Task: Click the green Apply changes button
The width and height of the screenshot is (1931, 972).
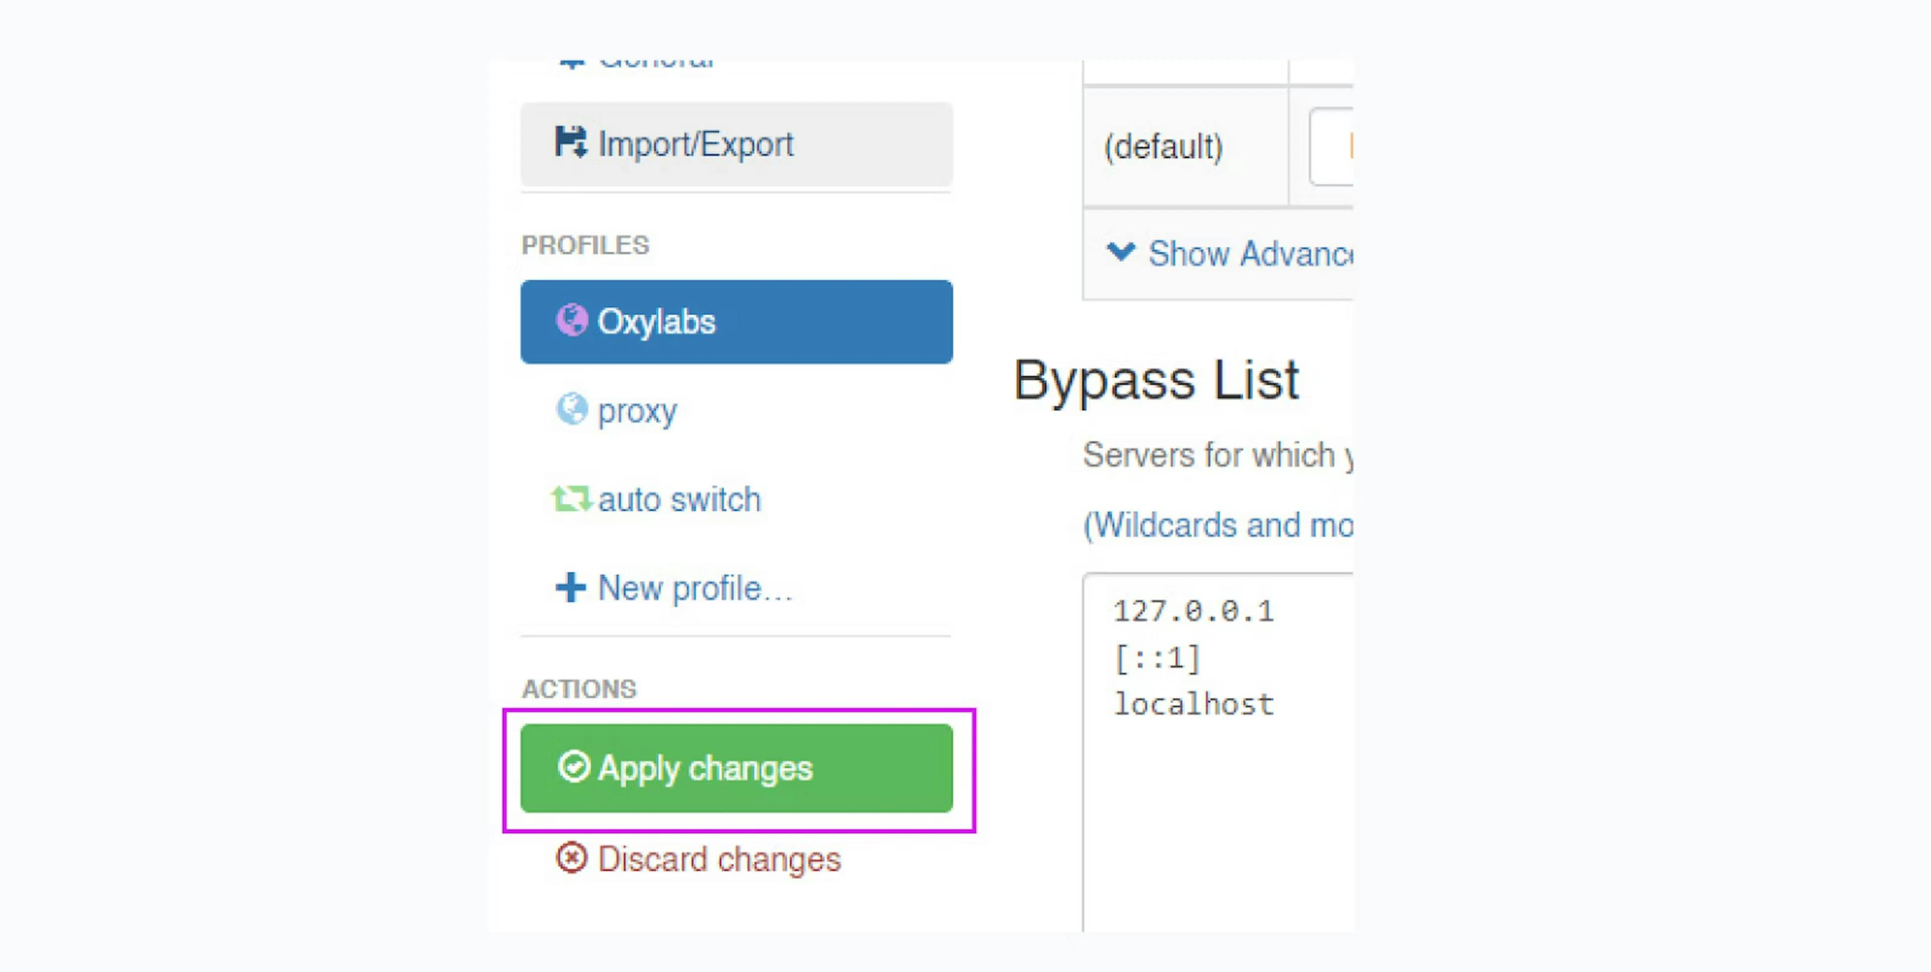Action: click(x=736, y=768)
